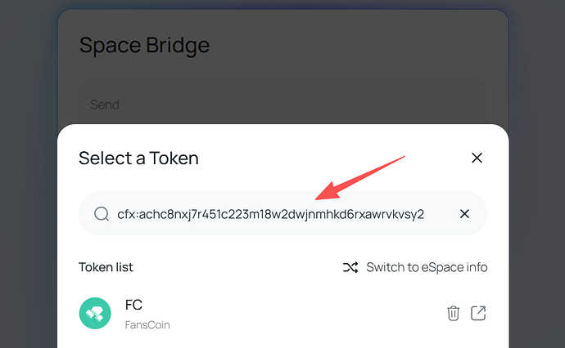Click the dimmed Send panel behind the dialog
Screen dimensions: 565x348
tap(282, 102)
